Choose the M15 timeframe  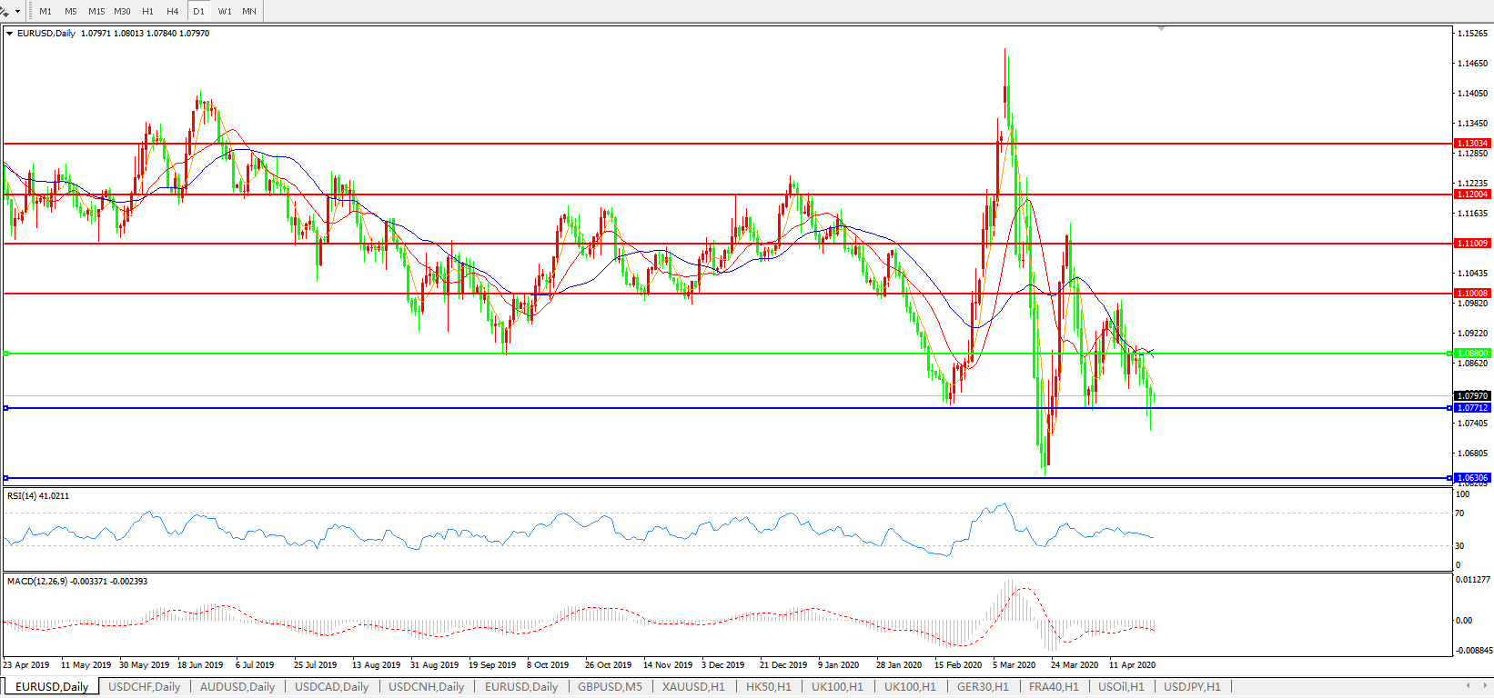tap(96, 12)
